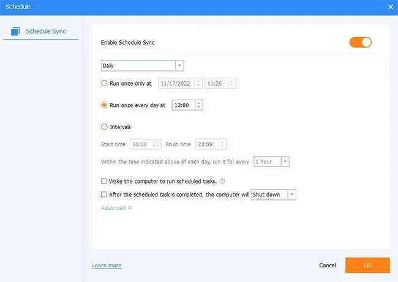Select the Run once only at radio button

(104, 83)
